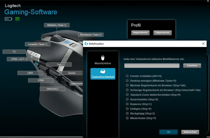Select Standard-Zoom wiederherstellen (Strg+0)
Screen dimensions: 210x138
tap(153, 95)
